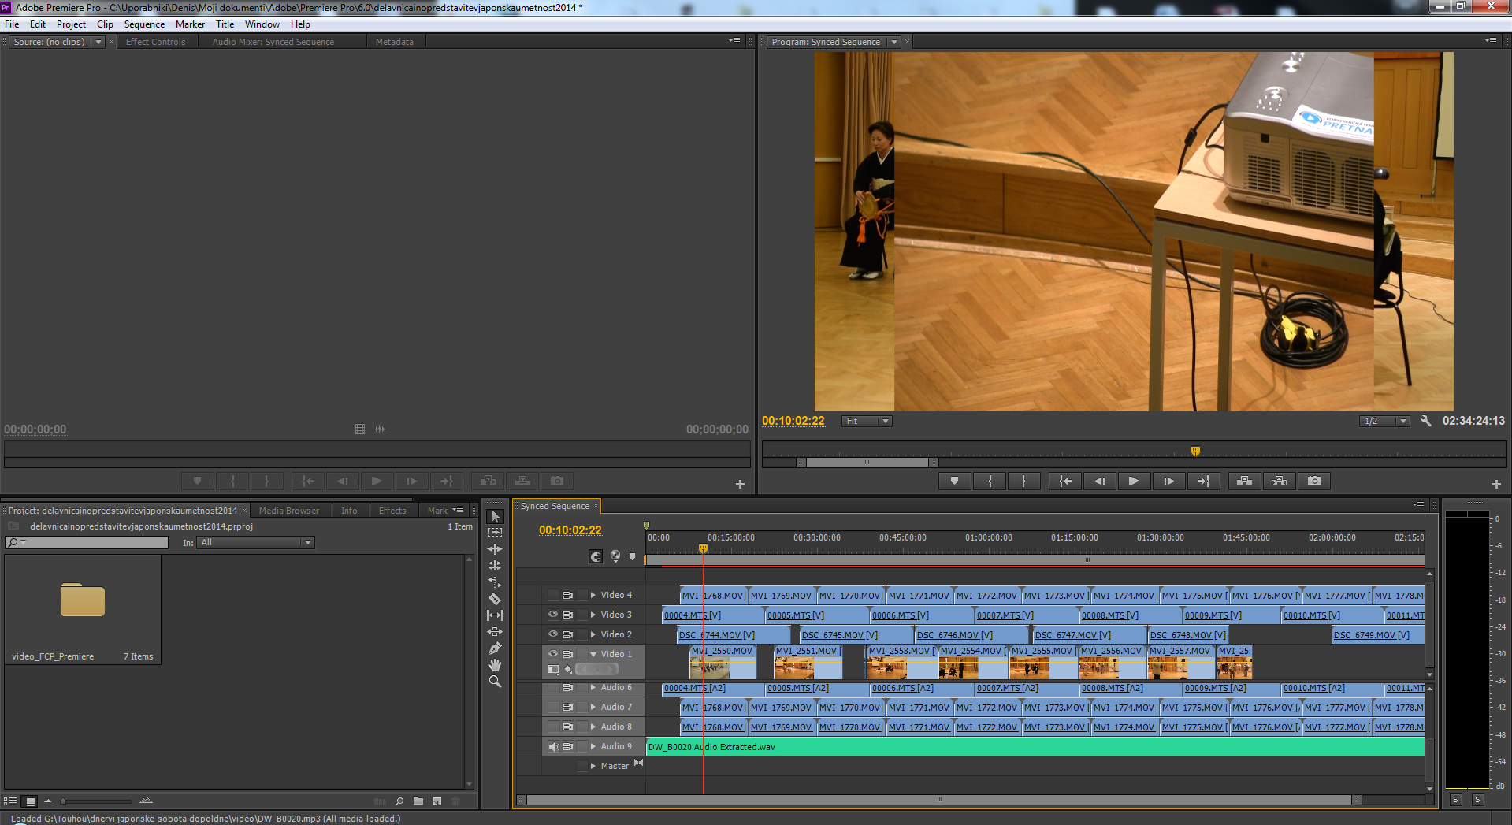This screenshot has width=1512, height=825.
Task: Enable the Snap magnet icon in timeline
Action: 596,557
